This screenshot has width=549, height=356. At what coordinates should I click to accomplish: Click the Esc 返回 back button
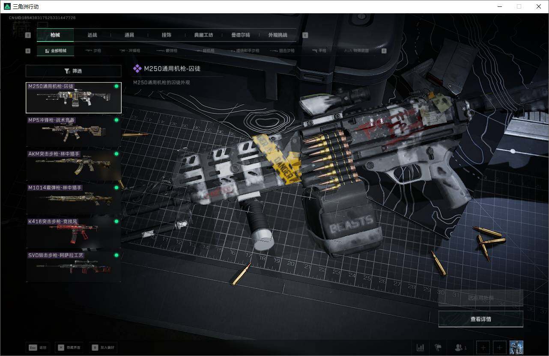pyautogui.click(x=38, y=347)
